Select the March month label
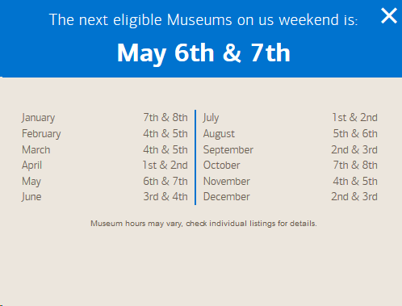The image size is (402, 306). point(36,149)
